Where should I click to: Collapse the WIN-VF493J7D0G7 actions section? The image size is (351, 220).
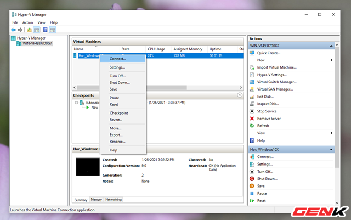click(x=331, y=46)
